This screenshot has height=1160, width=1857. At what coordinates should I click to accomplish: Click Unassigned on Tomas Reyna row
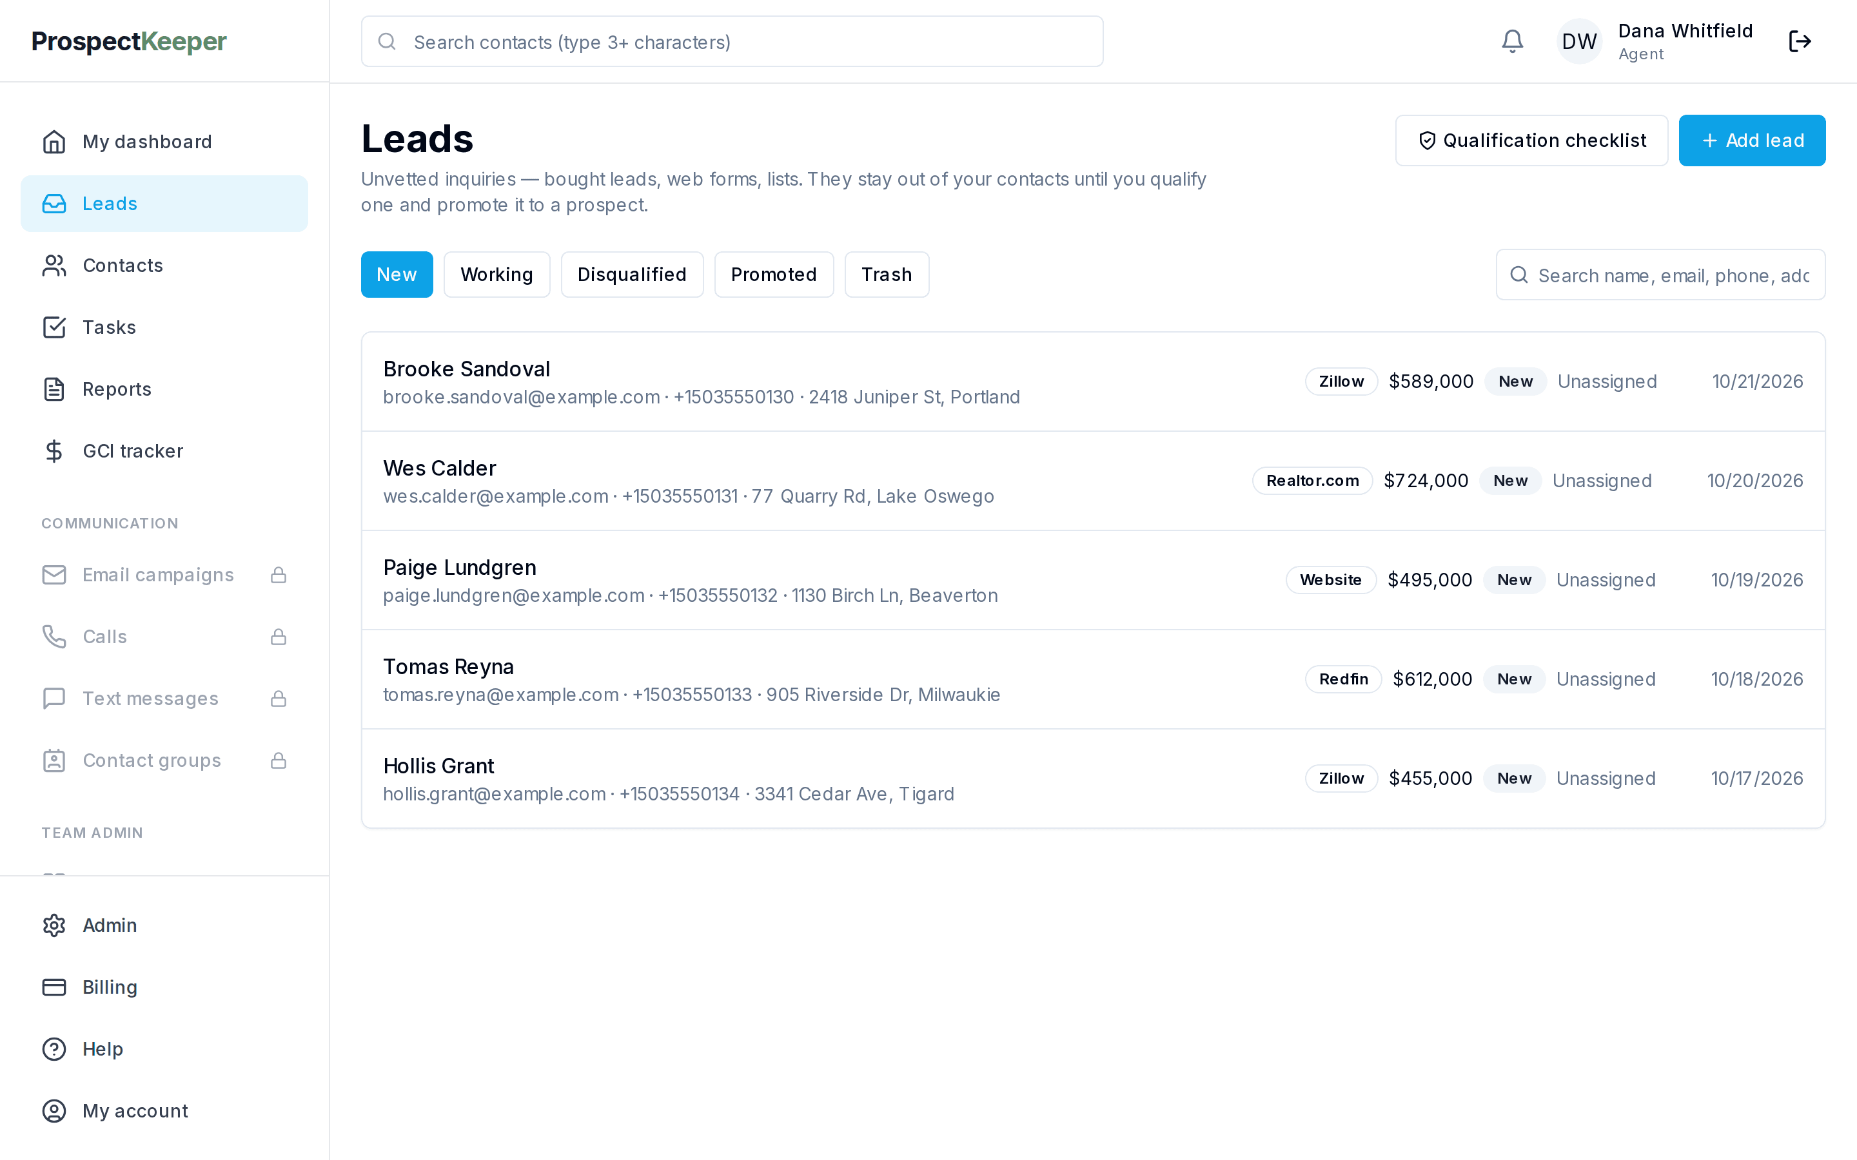tap(1606, 679)
